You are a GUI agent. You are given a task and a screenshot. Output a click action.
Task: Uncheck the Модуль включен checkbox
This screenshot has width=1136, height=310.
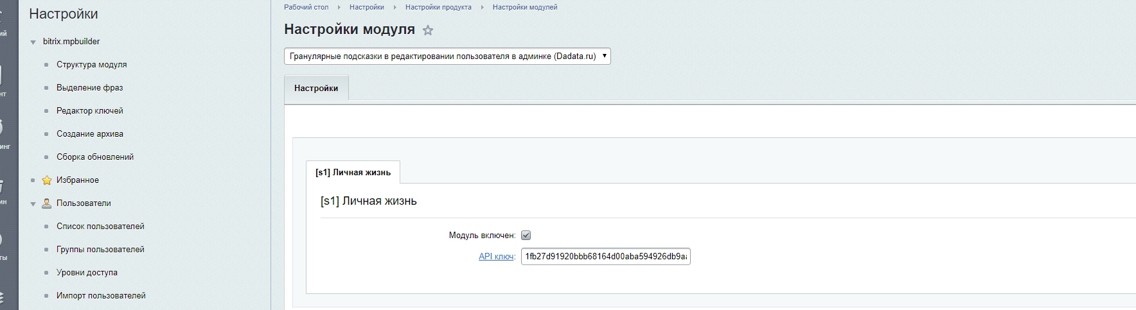tap(526, 236)
